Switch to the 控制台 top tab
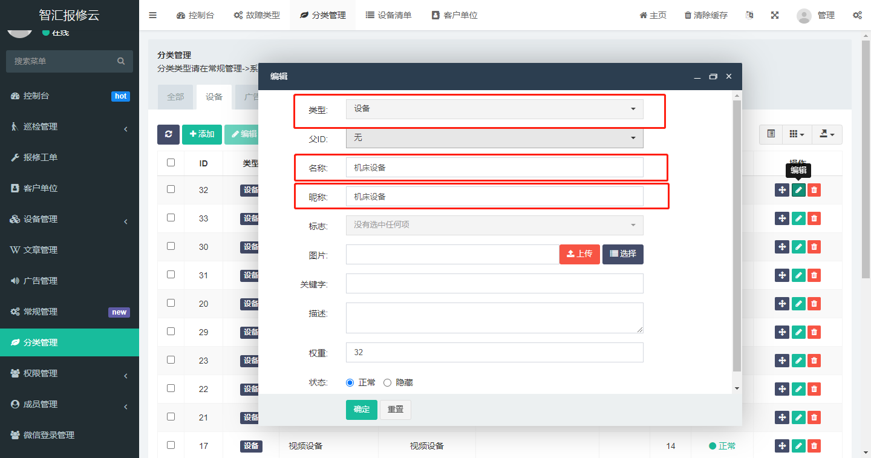The height and width of the screenshot is (458, 871). [195, 15]
